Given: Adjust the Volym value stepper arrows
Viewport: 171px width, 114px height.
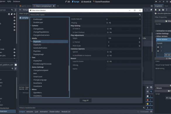Looking at the screenshot, I should click(x=139, y=38).
